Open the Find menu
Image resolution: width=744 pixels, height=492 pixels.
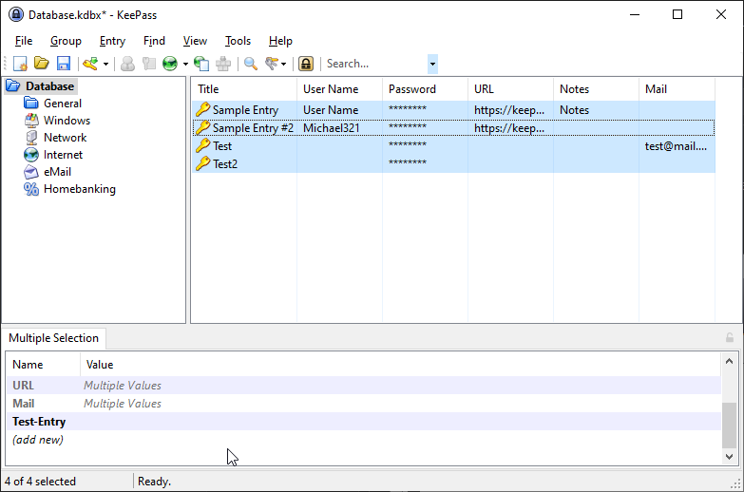coord(154,41)
